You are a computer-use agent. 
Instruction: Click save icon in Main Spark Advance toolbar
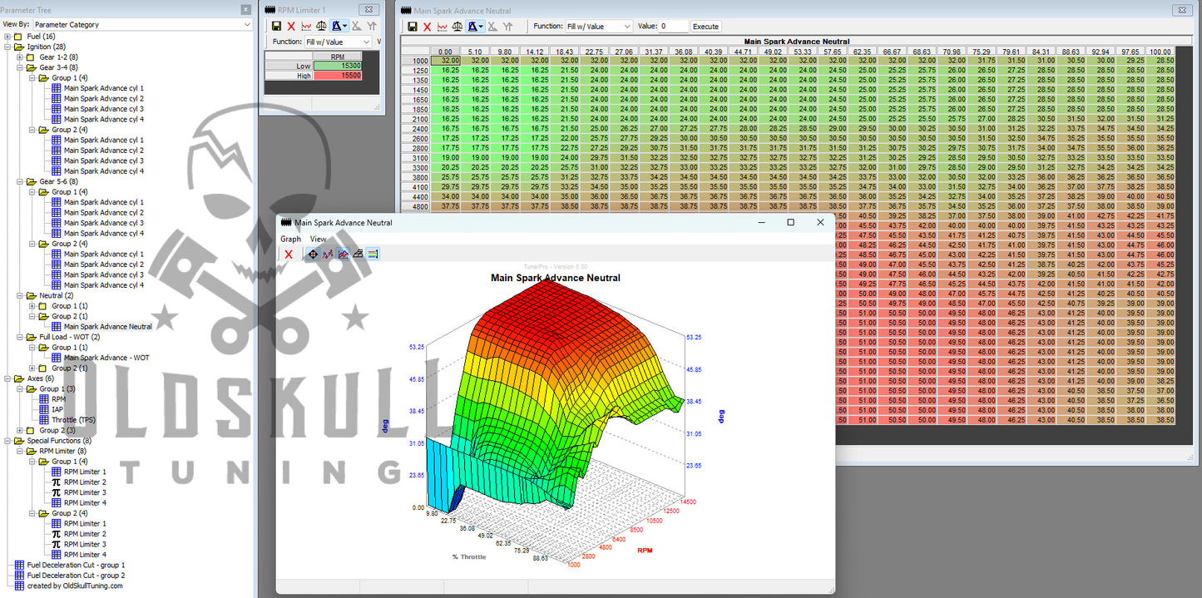click(412, 27)
